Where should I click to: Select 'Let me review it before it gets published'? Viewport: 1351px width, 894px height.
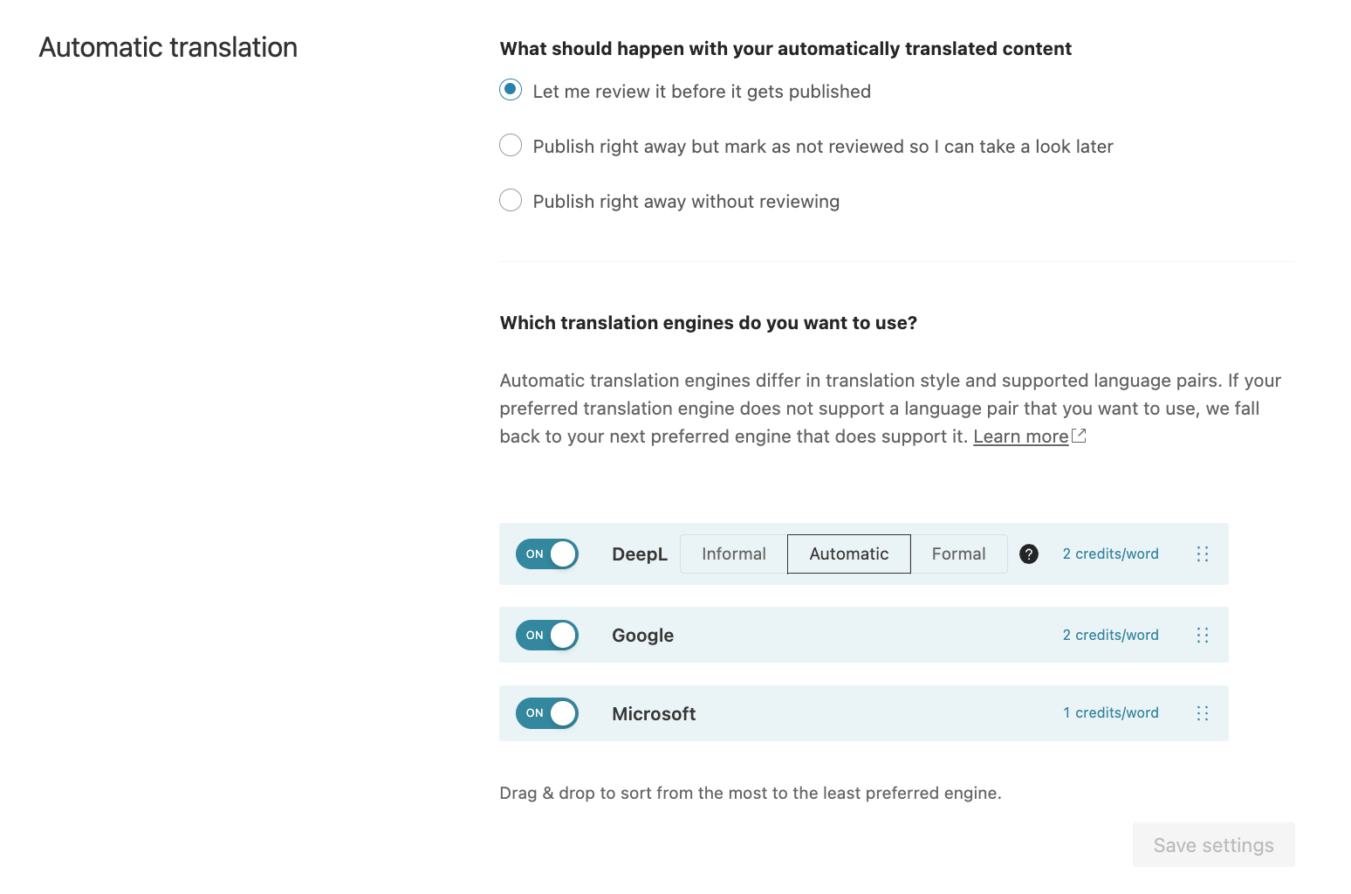[511, 90]
